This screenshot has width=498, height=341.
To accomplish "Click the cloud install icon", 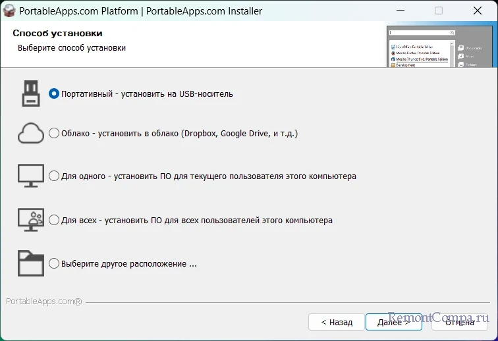I will tap(30, 133).
